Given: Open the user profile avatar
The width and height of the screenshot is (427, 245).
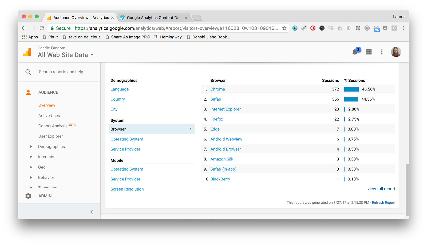Looking at the screenshot, I should pyautogui.click(x=396, y=52).
